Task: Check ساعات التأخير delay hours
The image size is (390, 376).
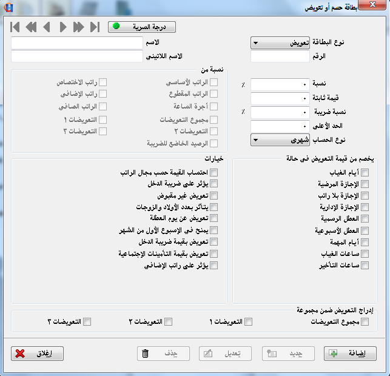Action: pos(365,266)
